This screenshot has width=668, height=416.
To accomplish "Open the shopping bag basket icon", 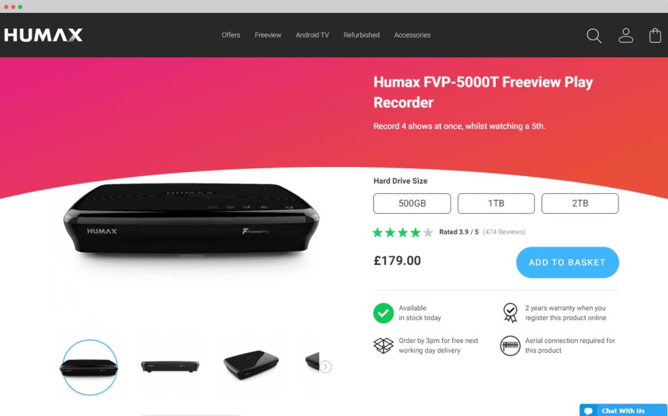I will click(655, 35).
